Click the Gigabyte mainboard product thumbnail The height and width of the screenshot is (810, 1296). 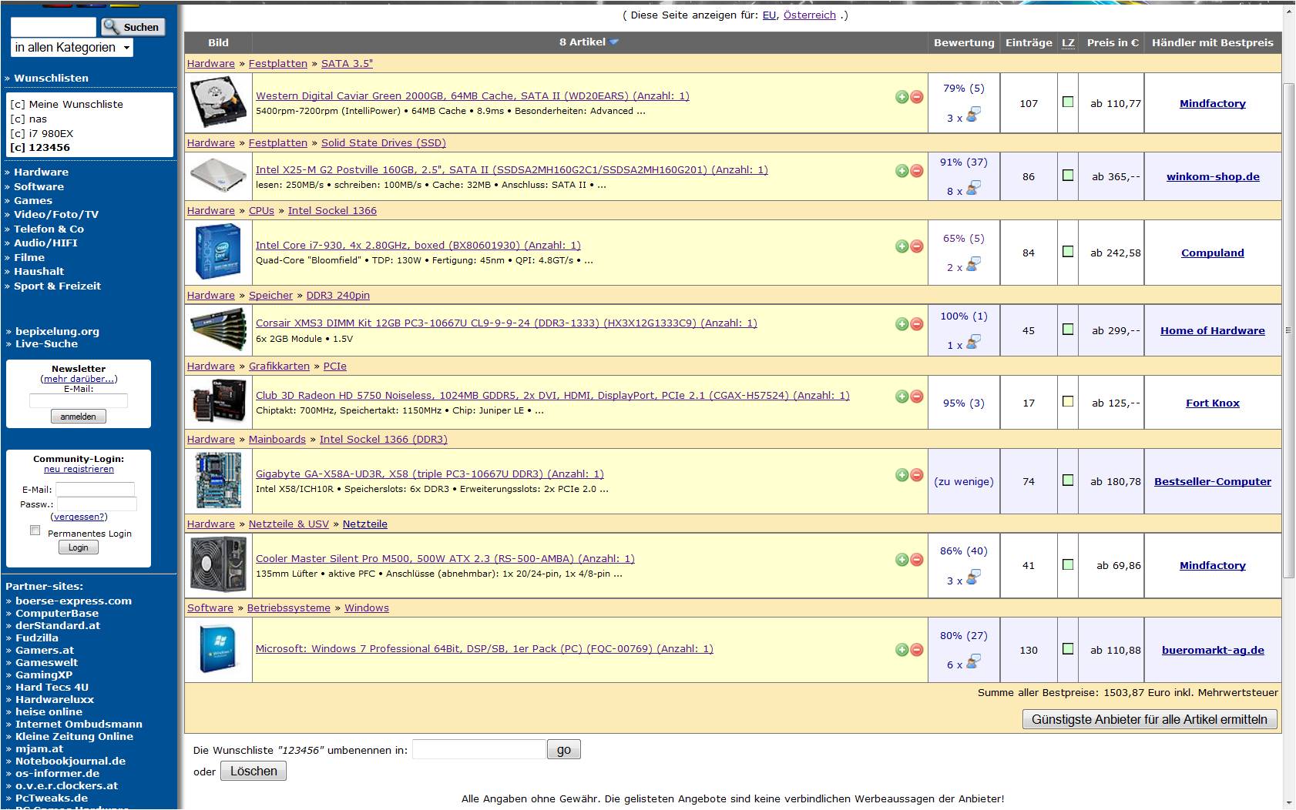pos(219,480)
